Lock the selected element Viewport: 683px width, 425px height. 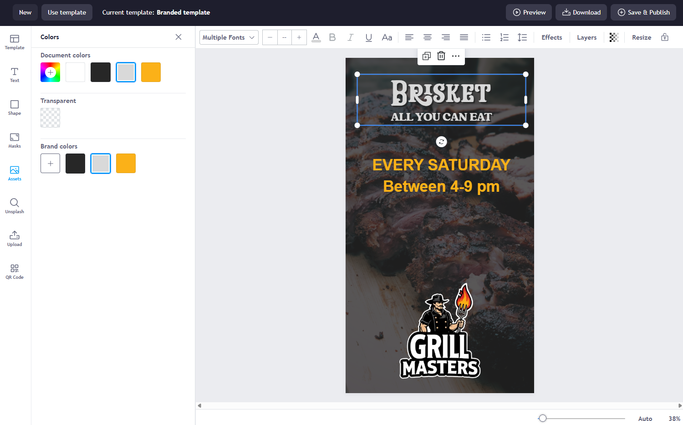click(x=665, y=37)
